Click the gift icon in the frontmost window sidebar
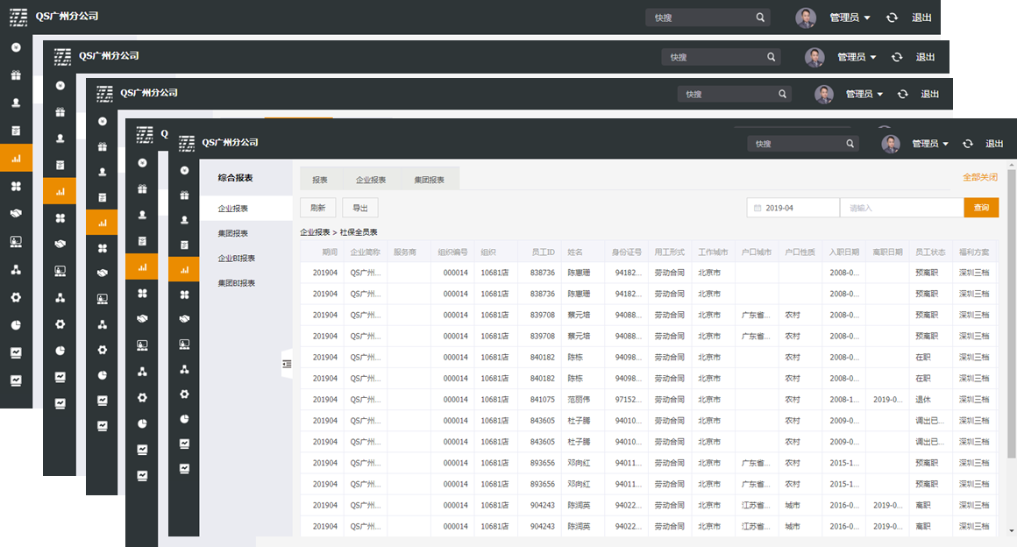The image size is (1017, 547). pos(184,195)
